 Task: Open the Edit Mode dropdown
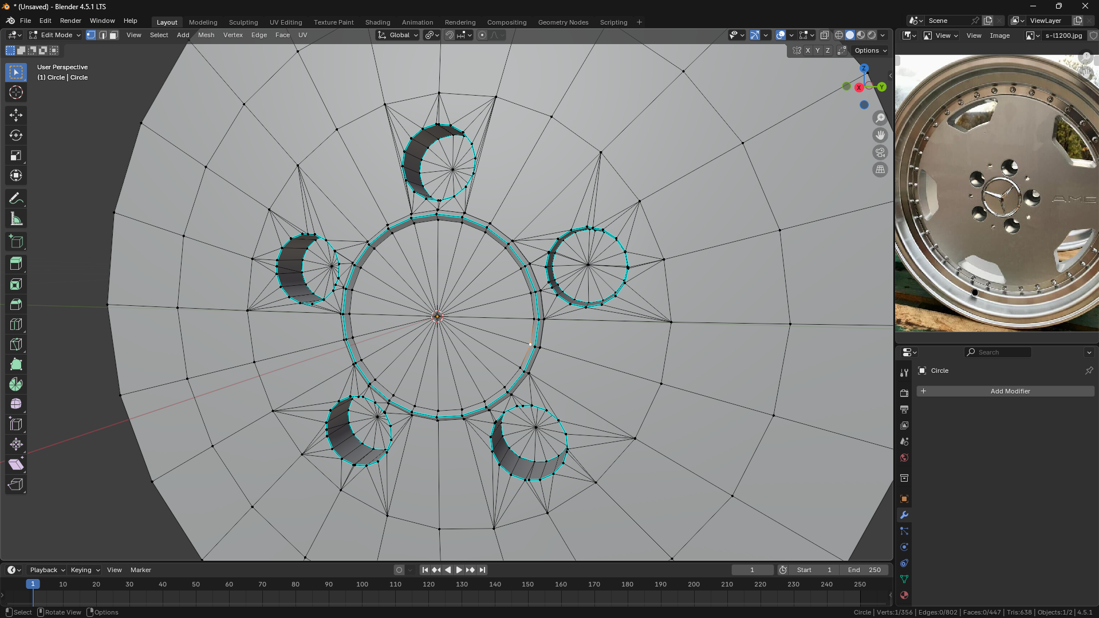56,35
